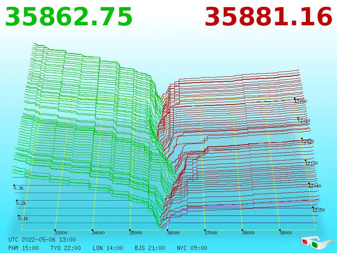This screenshot has height=253, width=337.
Task: Click the 12:40 time axis marker
Action: 315,186
